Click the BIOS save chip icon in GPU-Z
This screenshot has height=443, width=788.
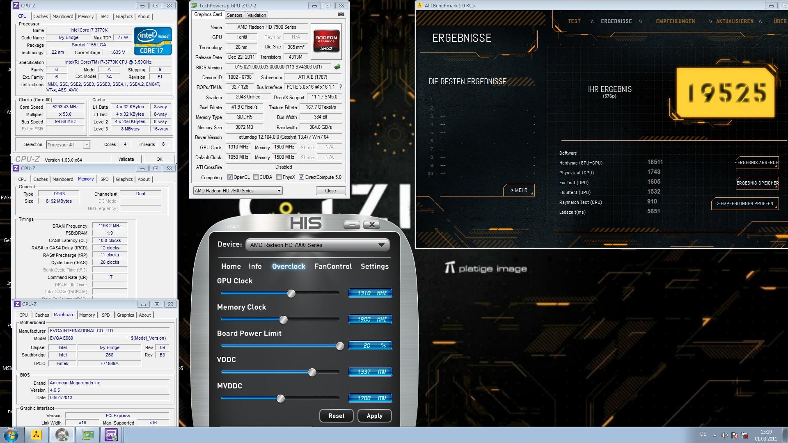point(337,66)
